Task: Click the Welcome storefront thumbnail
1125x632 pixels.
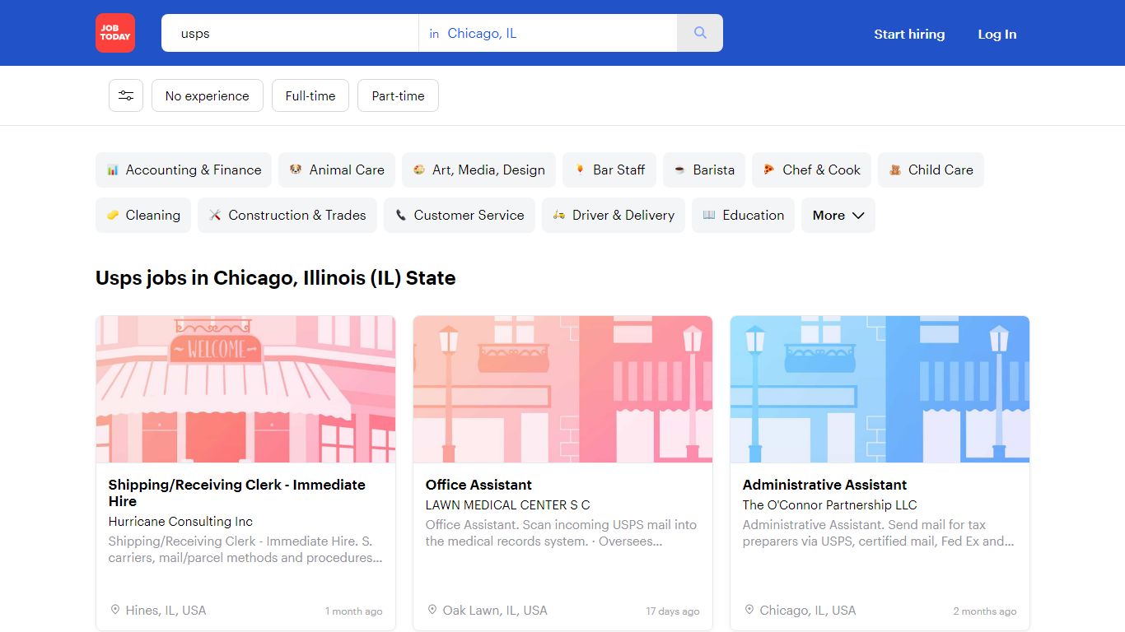Action: pos(245,389)
